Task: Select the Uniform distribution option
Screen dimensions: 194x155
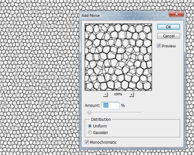Action: tap(90, 126)
